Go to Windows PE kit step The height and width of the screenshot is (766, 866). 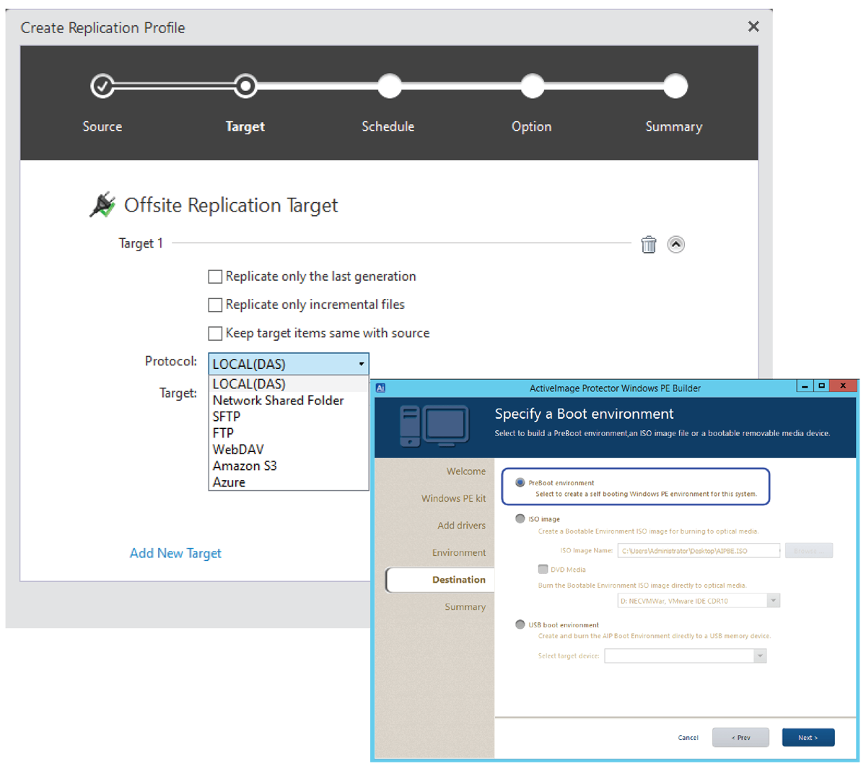(x=453, y=498)
